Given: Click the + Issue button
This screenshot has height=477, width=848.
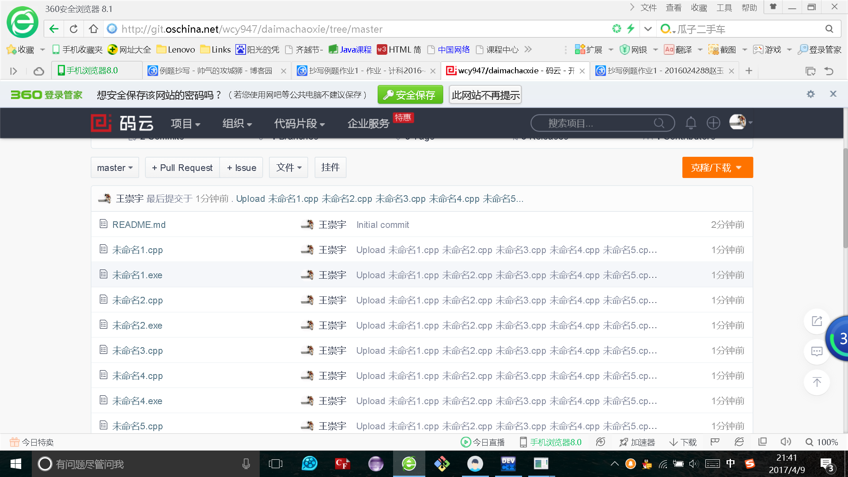Looking at the screenshot, I should pos(242,167).
